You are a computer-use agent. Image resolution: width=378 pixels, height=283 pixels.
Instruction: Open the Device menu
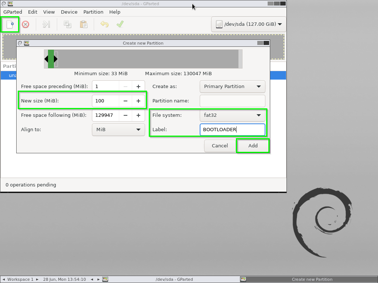point(69,12)
